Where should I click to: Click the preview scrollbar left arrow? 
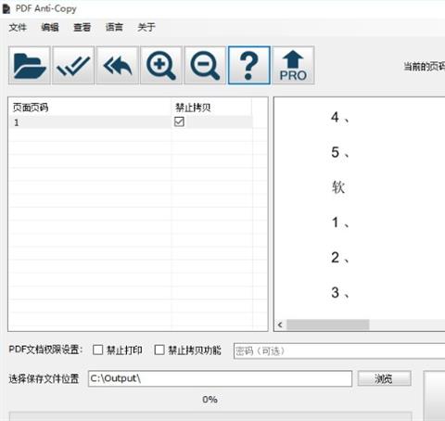(x=280, y=325)
